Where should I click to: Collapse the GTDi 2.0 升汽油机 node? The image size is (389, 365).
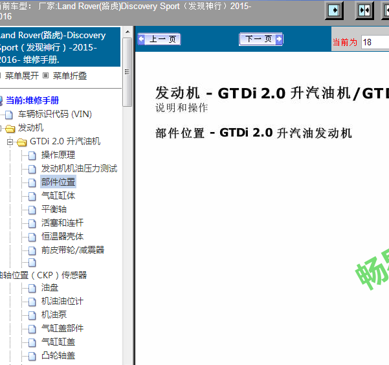[10, 142]
